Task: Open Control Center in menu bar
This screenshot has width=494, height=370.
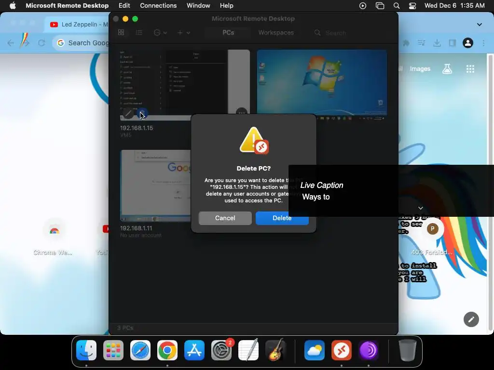Action: pos(412,6)
